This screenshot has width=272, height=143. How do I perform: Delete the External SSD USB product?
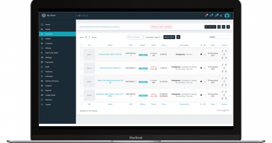(226, 58)
